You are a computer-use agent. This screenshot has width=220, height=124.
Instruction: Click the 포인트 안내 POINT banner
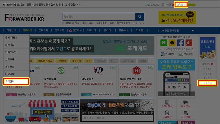tap(208, 48)
